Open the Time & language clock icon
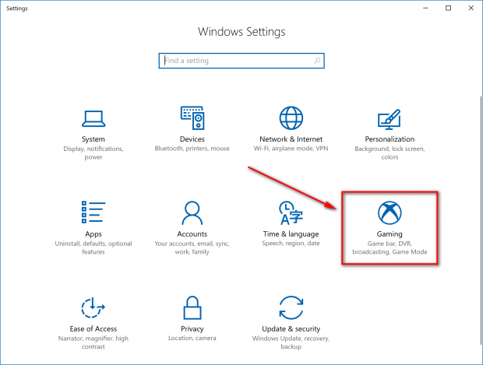This screenshot has height=365, width=483. (291, 212)
